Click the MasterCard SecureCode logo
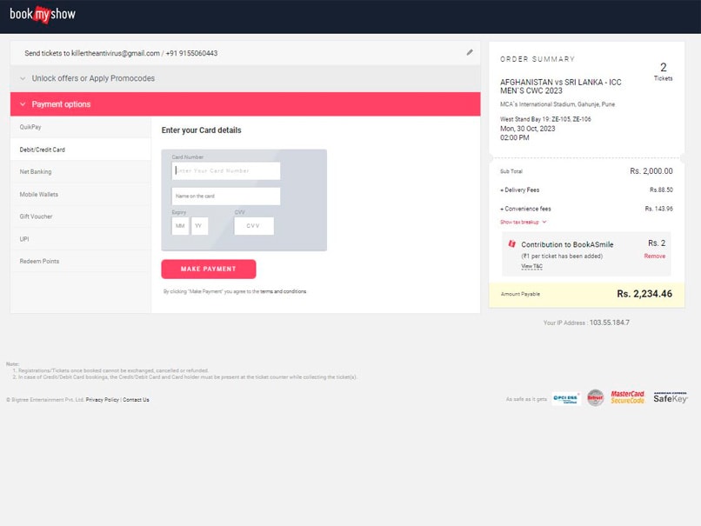 (x=627, y=397)
